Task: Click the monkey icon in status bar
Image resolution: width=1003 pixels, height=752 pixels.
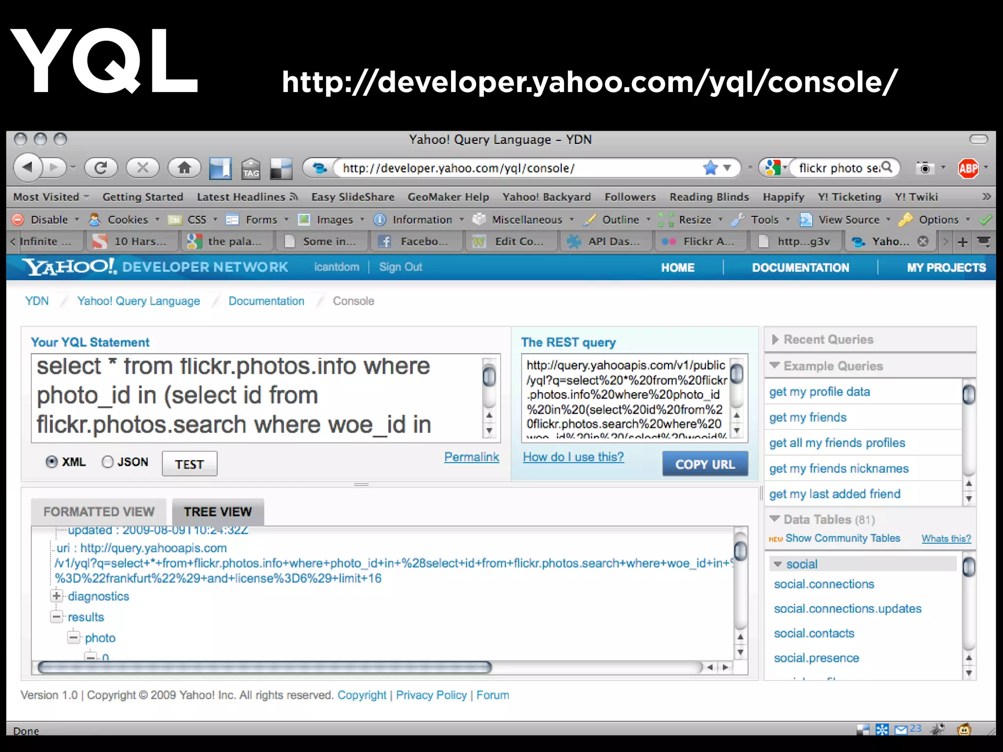Action: pos(964,729)
